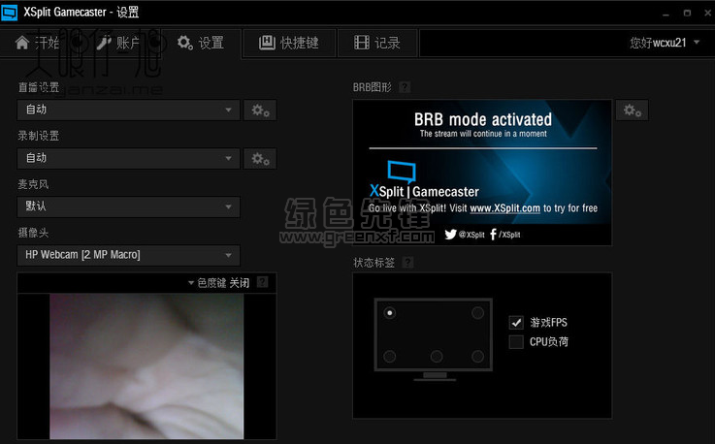Click the BRB mode activated preview image
This screenshot has height=444, width=715.
[x=482, y=173]
